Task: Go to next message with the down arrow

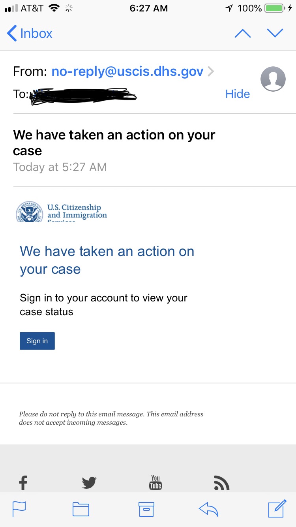Action: pos(275,33)
